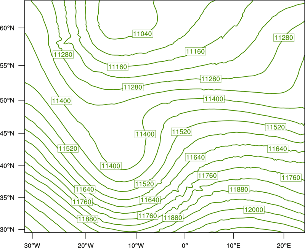The width and height of the screenshot is (305, 248).
Task: Select the 30°W longitude axis label
Action: [32, 245]
